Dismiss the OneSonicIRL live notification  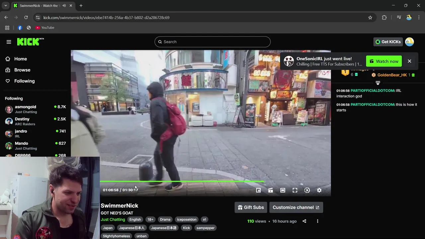coord(409,61)
